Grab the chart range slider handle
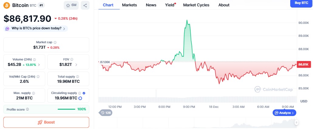This screenshot has height=129, width=313. pyautogui.click(x=297, y=122)
